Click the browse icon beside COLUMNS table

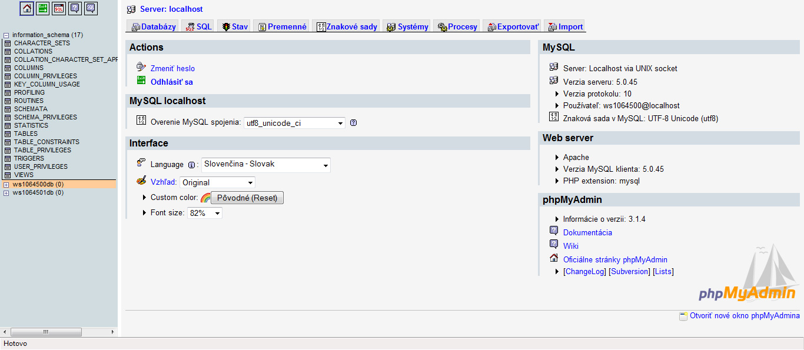(x=8, y=68)
